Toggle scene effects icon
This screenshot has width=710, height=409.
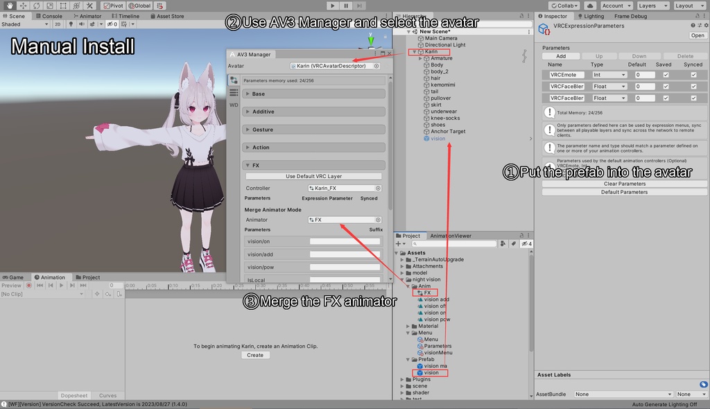click(92, 24)
